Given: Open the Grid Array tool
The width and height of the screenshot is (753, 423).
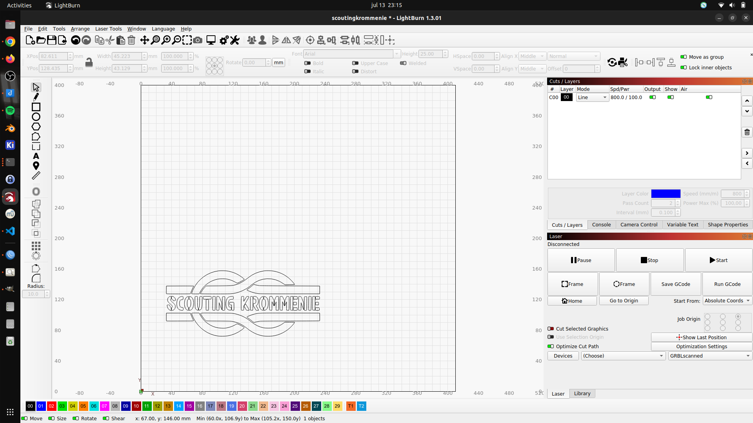Looking at the screenshot, I should pos(36,246).
